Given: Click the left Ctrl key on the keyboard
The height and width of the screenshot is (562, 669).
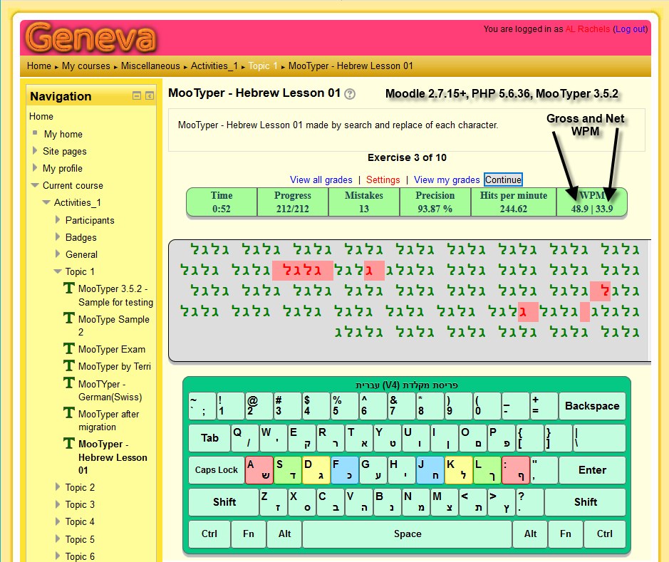Looking at the screenshot, I should pyautogui.click(x=209, y=534).
